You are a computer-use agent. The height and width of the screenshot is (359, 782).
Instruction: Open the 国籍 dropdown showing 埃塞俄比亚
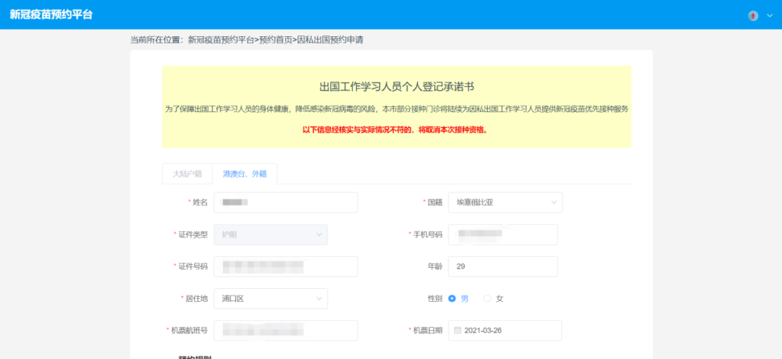click(505, 203)
